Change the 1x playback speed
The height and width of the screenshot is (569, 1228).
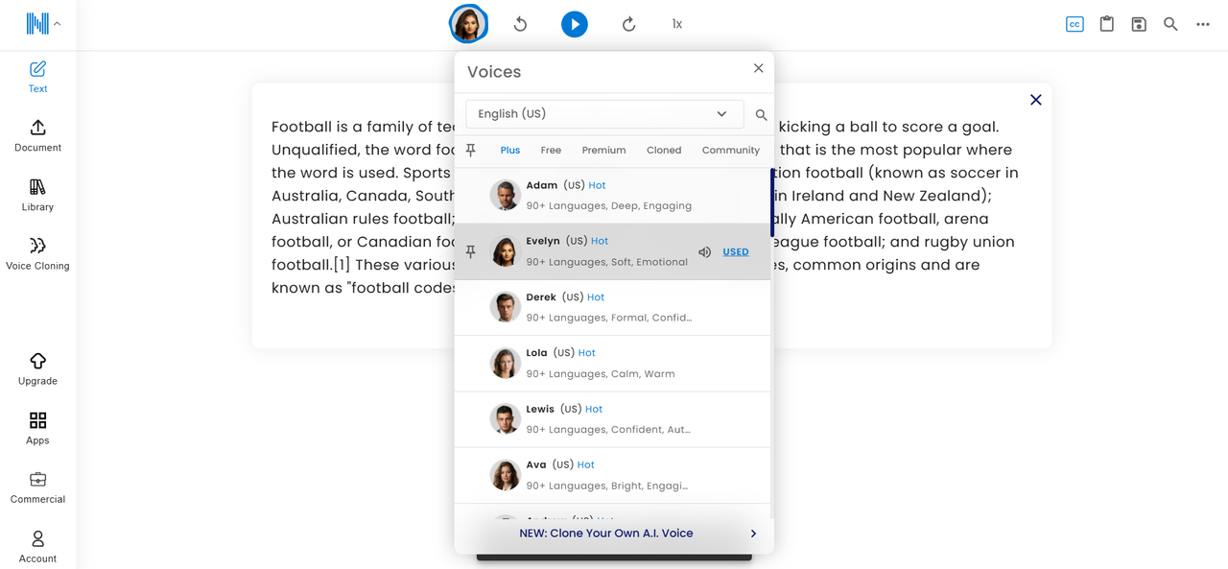[x=677, y=24]
